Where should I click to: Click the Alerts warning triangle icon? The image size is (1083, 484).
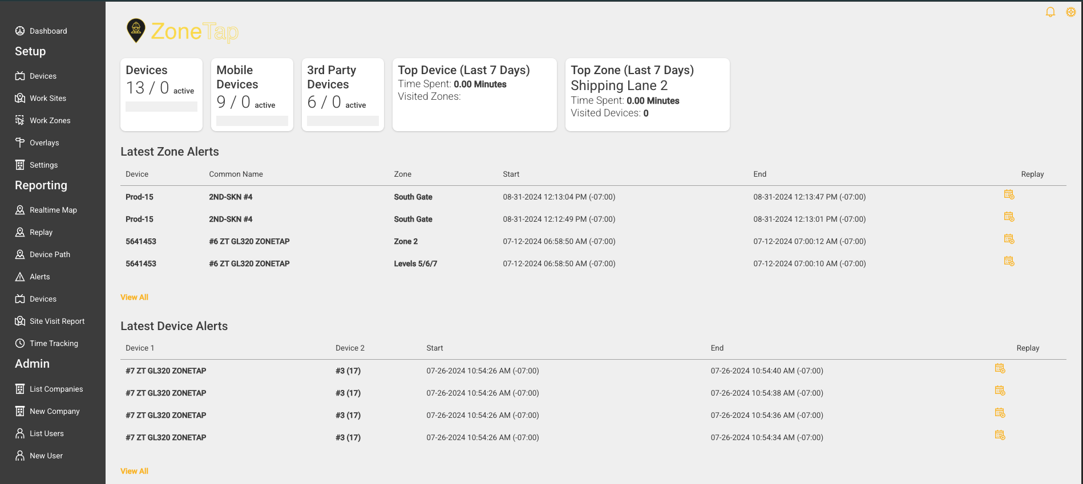pyautogui.click(x=20, y=276)
